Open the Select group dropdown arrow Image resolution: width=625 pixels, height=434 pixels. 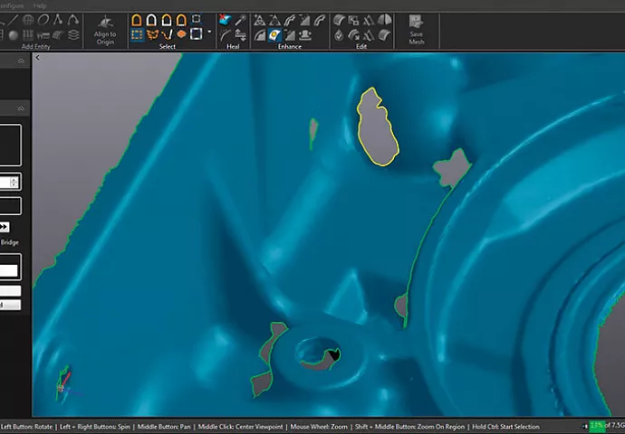(209, 32)
